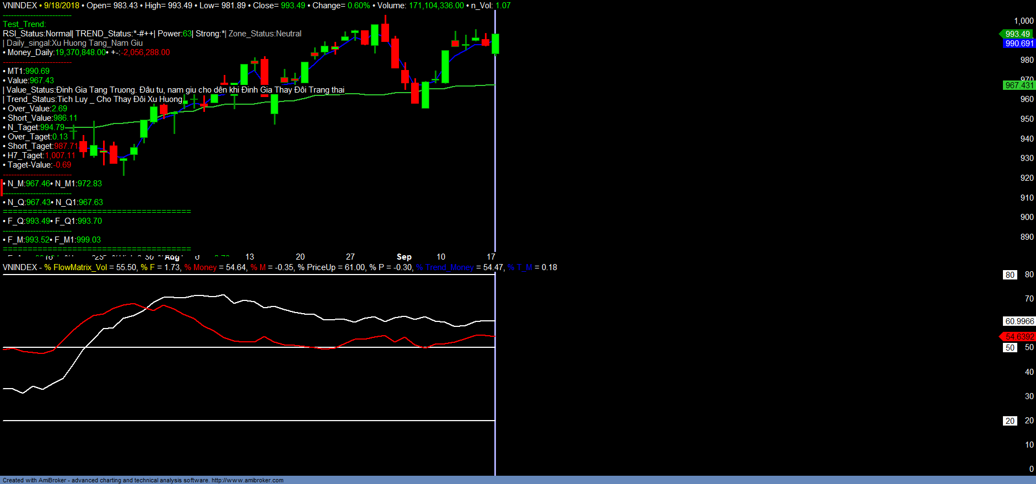Click the 9/18/2018 date in chart header
The image size is (1036, 484).
tap(62, 6)
